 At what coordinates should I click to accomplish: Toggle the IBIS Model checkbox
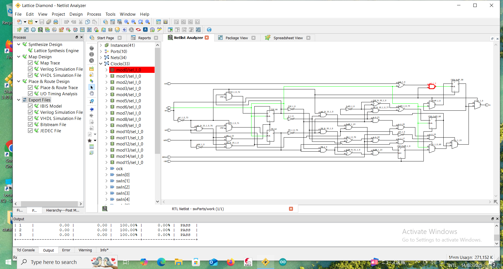point(30,106)
